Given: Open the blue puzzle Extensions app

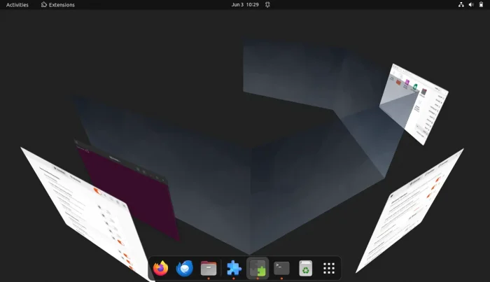Looking at the screenshot, I should click(234, 268).
